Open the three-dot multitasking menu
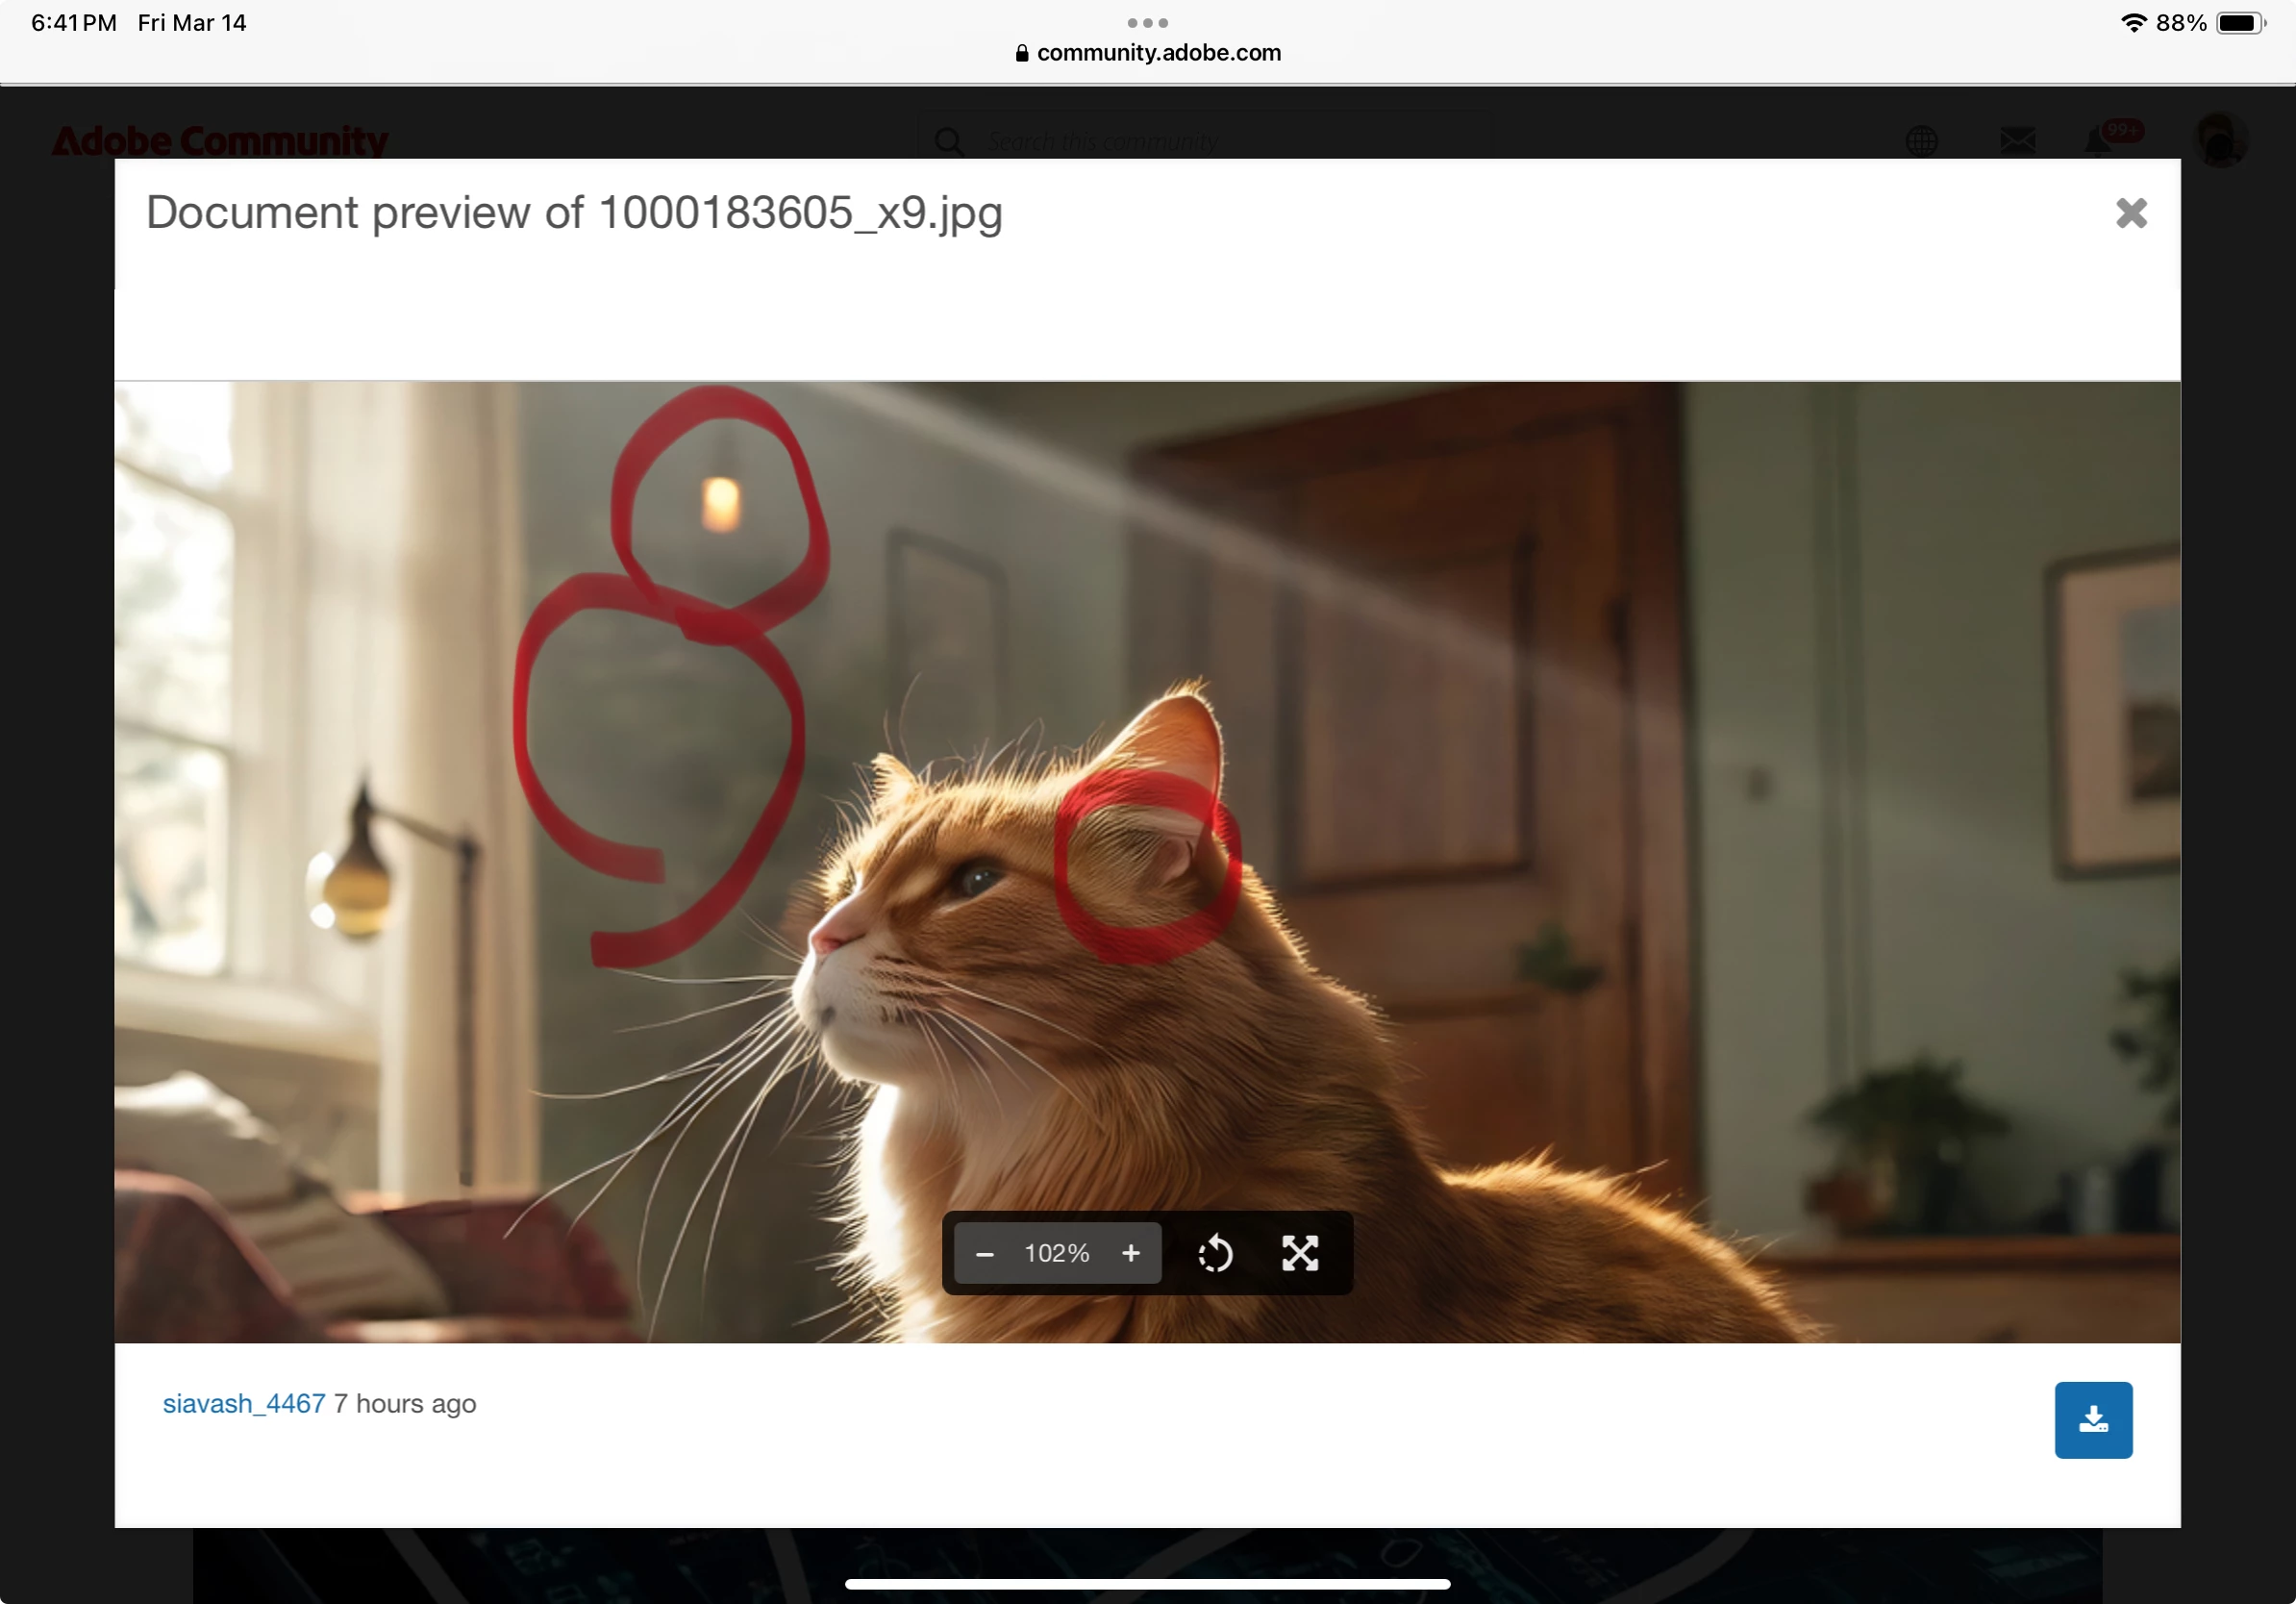Image resolution: width=2296 pixels, height=1604 pixels. (1148, 22)
